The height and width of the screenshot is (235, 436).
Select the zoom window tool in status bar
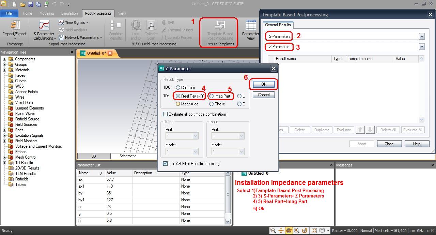pos(273,231)
